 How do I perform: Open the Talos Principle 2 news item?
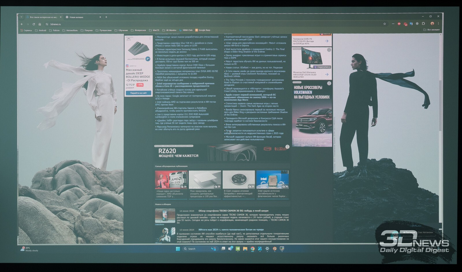(254, 82)
